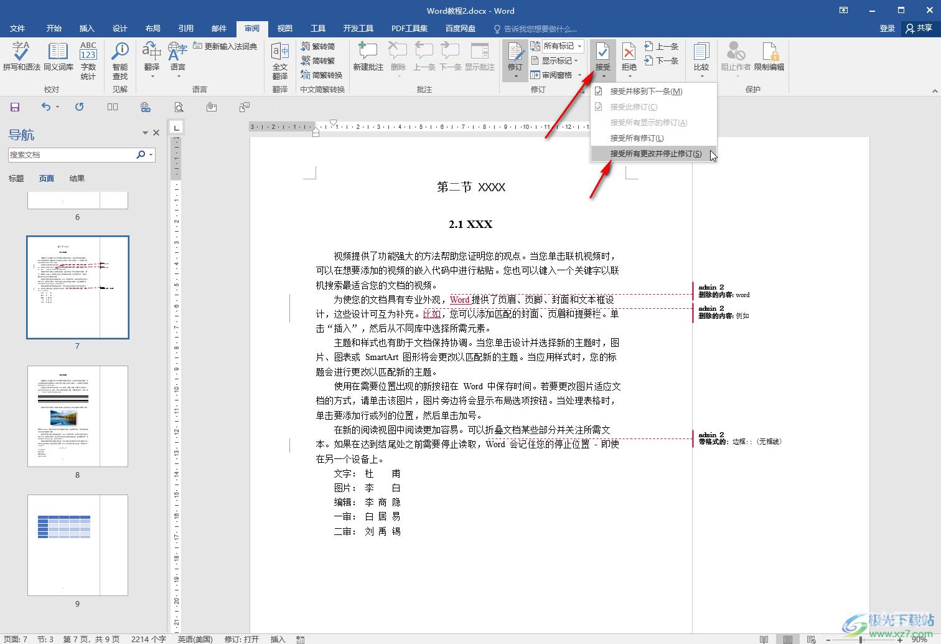Open the 审阅窗格 dropdown arrow

tap(579, 75)
